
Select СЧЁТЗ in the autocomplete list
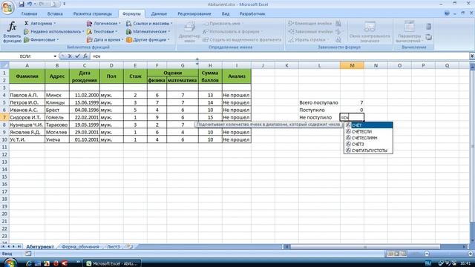point(368,144)
